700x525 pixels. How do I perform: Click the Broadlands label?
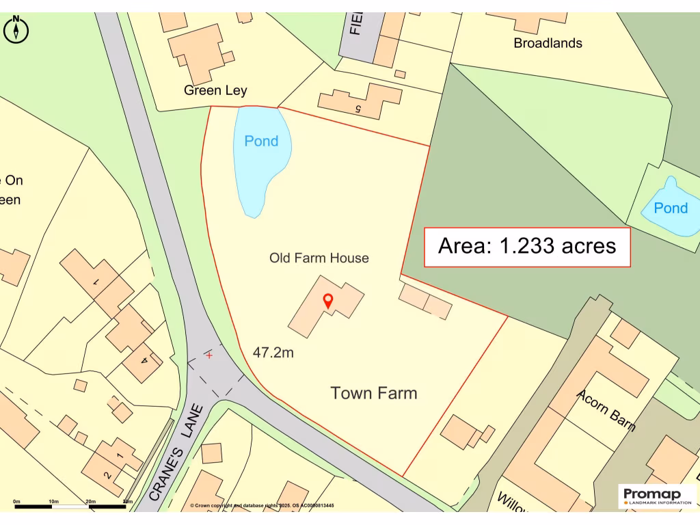click(x=548, y=43)
